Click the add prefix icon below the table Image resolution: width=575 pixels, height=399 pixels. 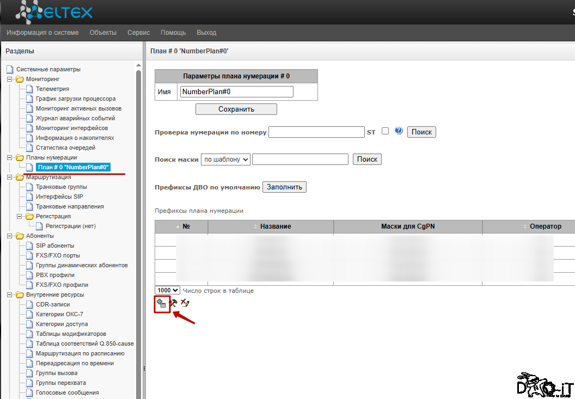click(x=161, y=303)
